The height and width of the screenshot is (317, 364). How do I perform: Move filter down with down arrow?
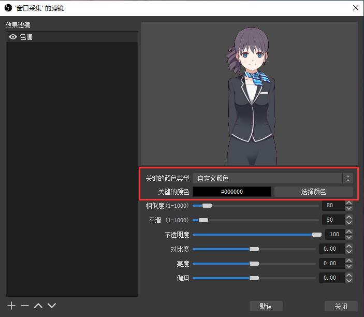click(52, 306)
